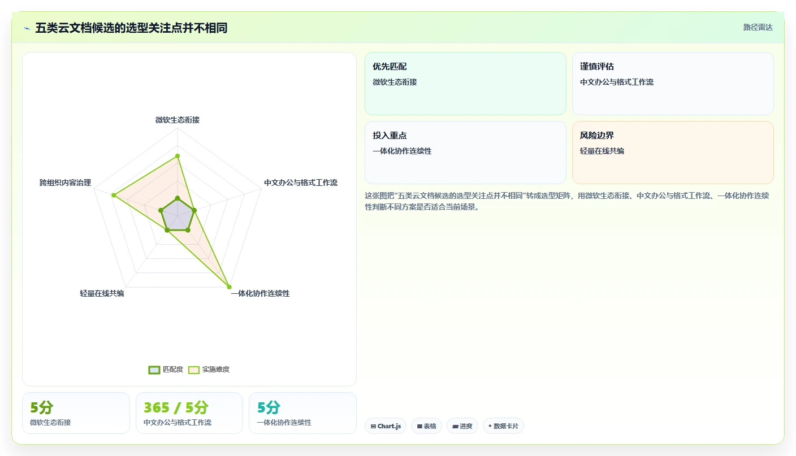The width and height of the screenshot is (796, 456).
Task: Click the 365 / 5分 stat card
Action: pos(189,413)
